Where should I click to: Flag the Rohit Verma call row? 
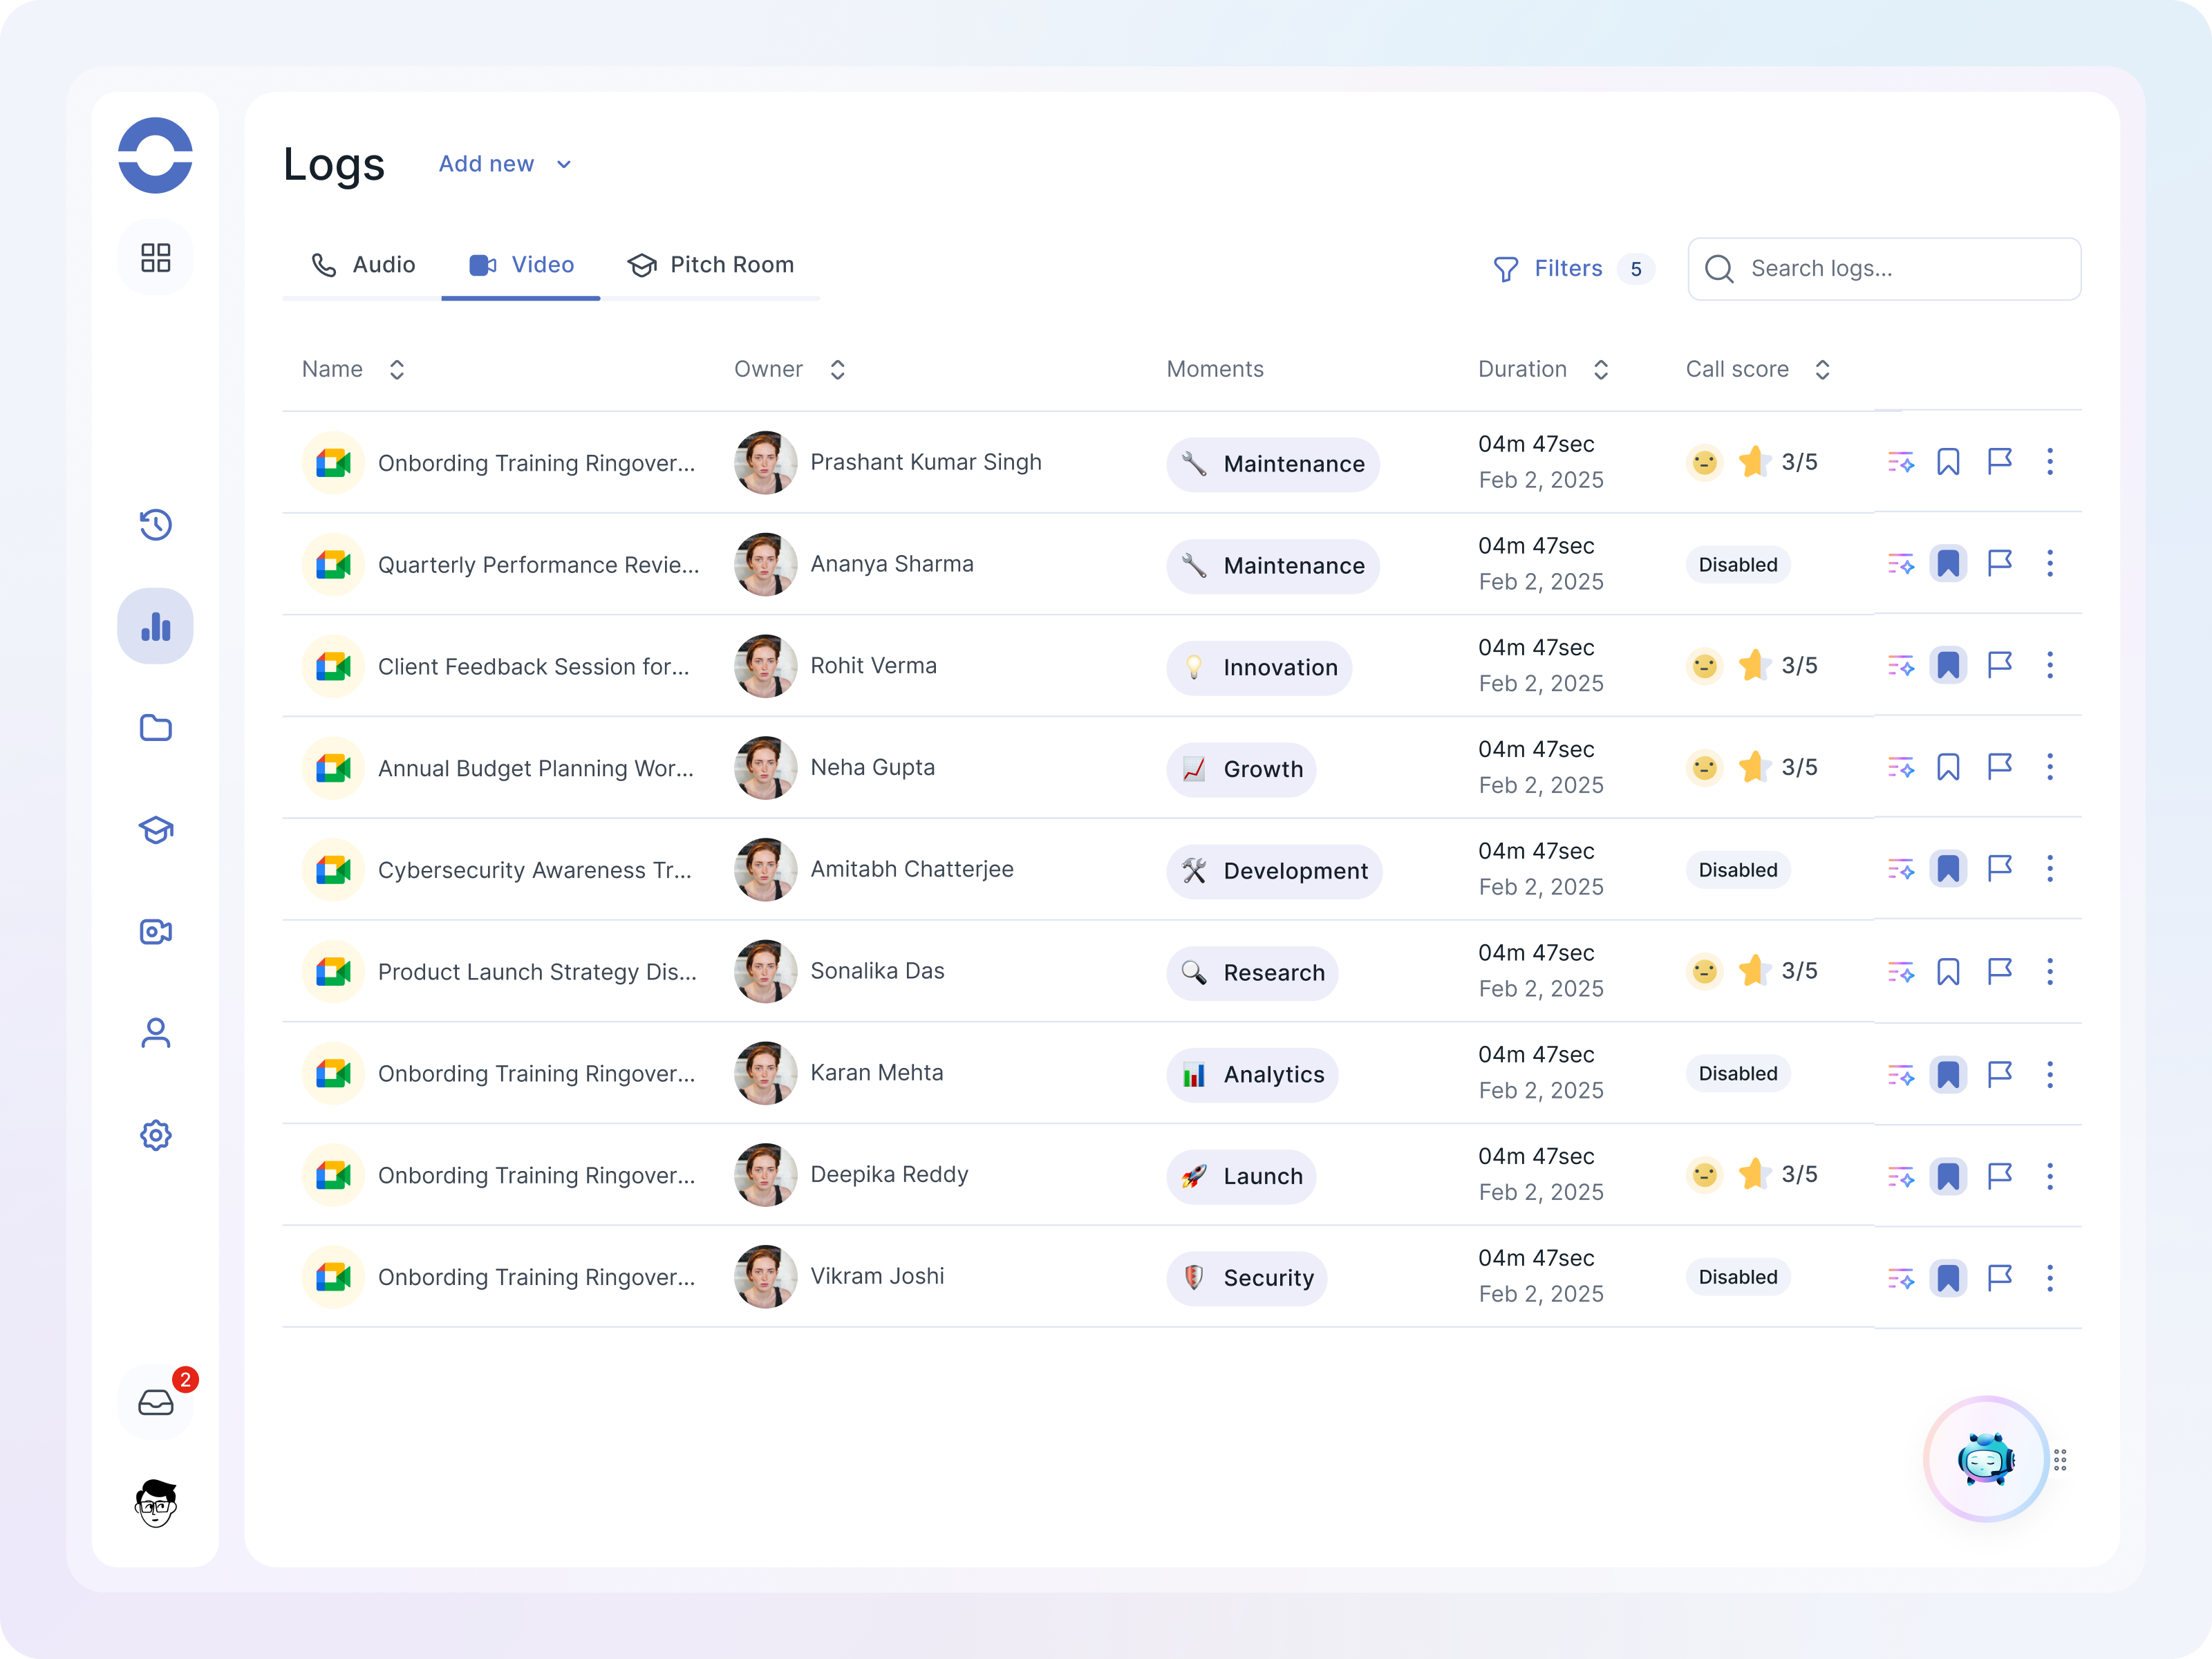pos(1999,665)
